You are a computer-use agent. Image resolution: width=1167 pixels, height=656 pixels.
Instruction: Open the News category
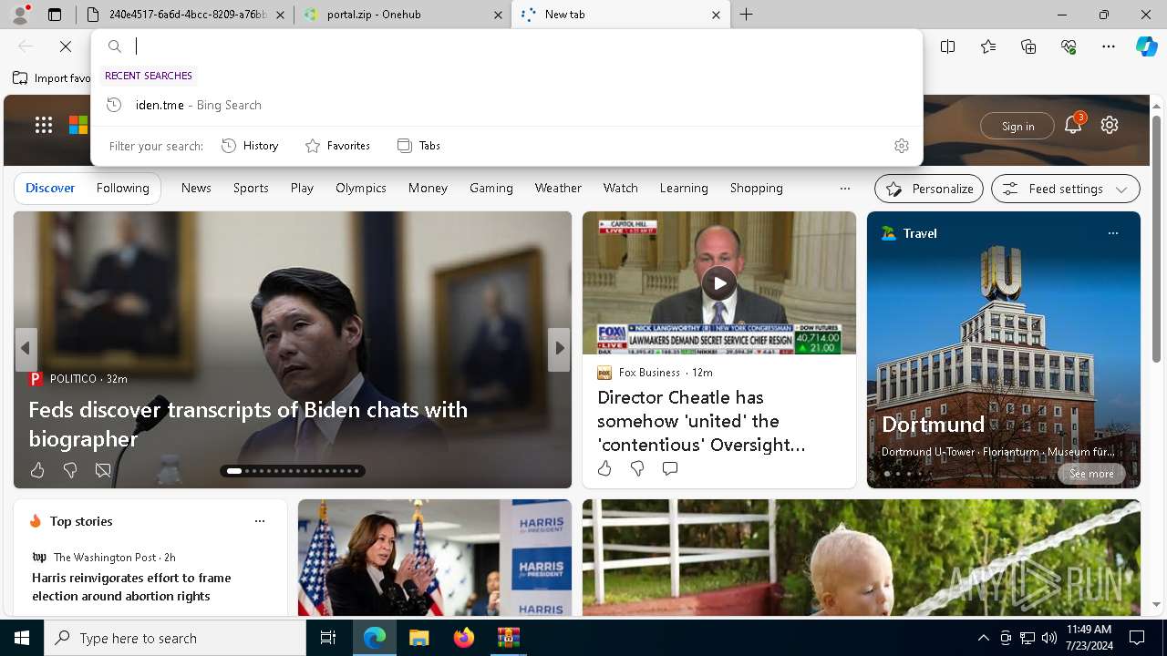click(196, 188)
